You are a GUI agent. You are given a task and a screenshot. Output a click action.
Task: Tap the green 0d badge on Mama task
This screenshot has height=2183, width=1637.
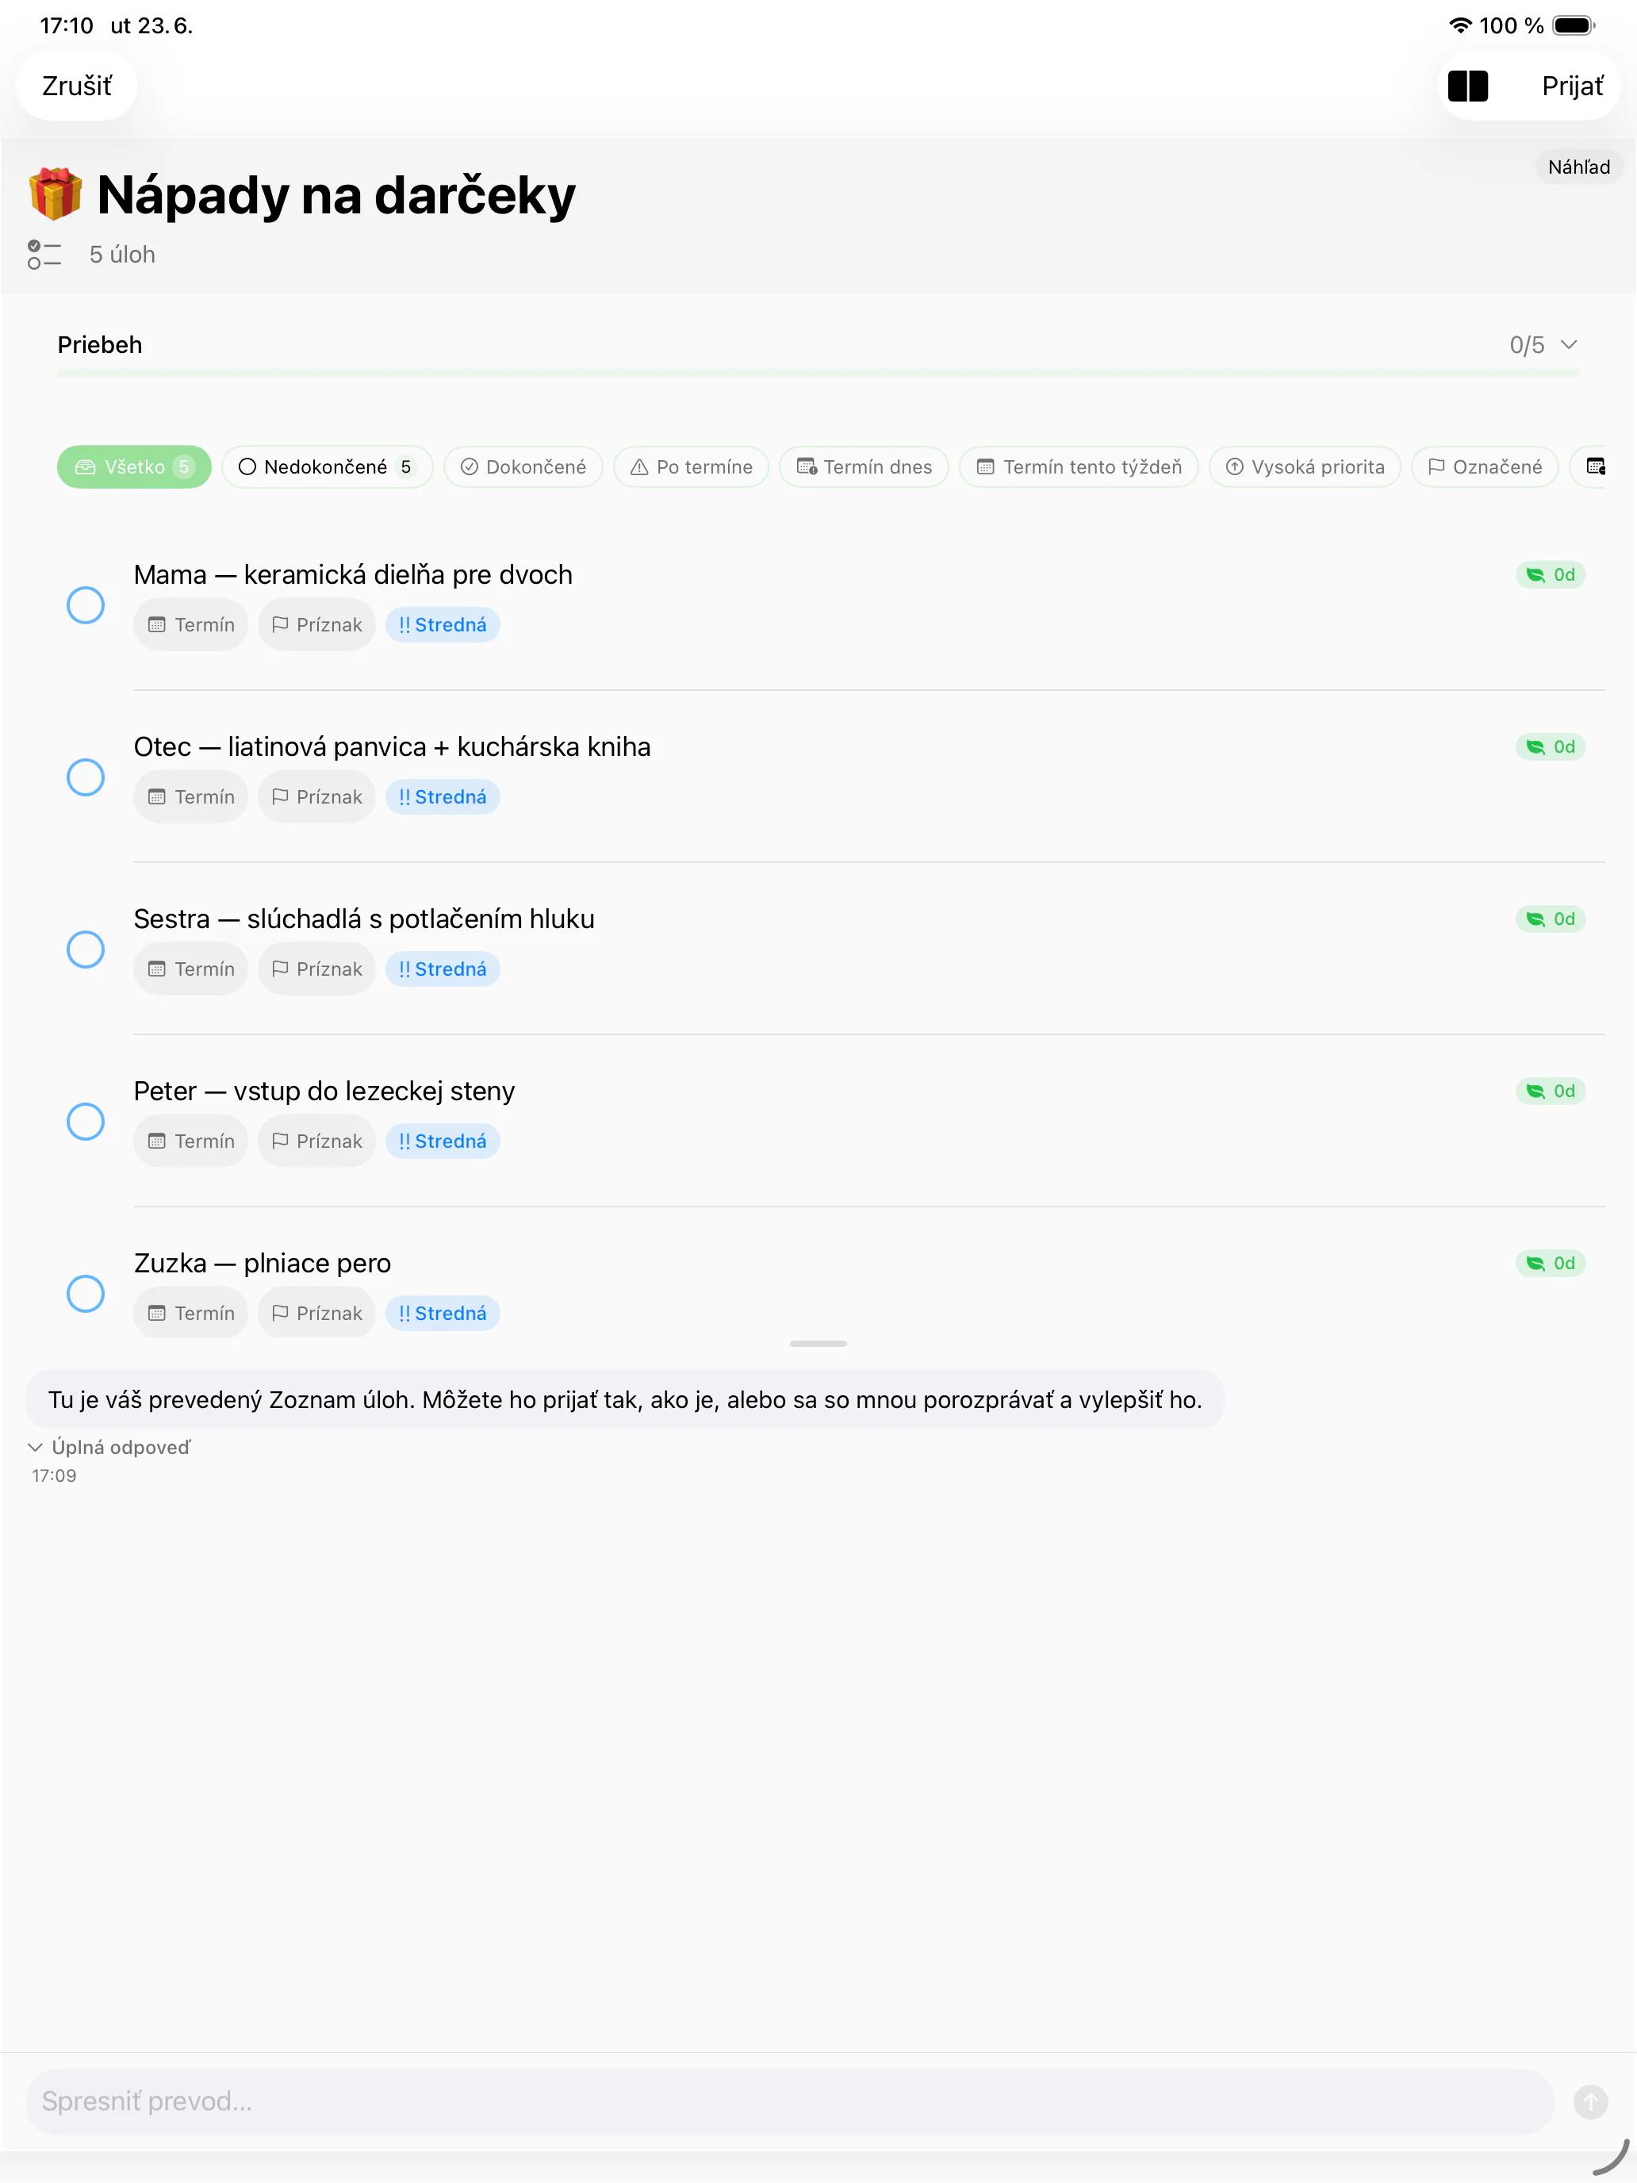tap(1551, 574)
